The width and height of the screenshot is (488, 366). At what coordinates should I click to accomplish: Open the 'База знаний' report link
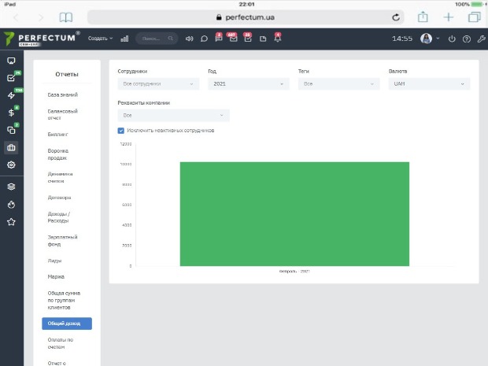(62, 94)
